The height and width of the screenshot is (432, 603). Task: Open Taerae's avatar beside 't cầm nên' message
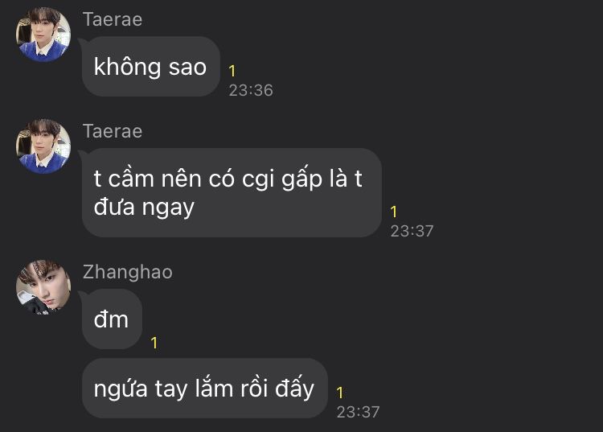click(43, 146)
